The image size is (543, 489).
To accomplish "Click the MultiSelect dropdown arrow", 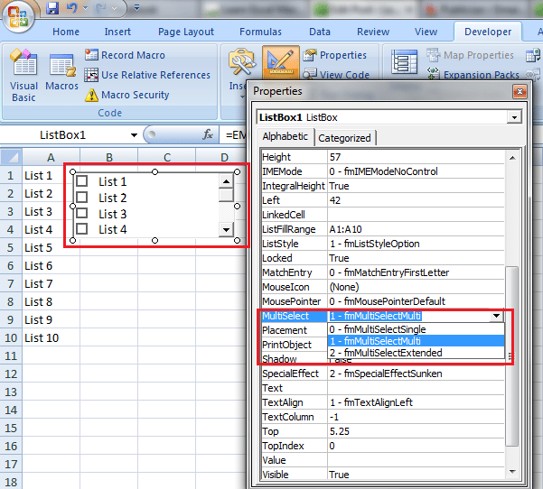I will [x=497, y=316].
